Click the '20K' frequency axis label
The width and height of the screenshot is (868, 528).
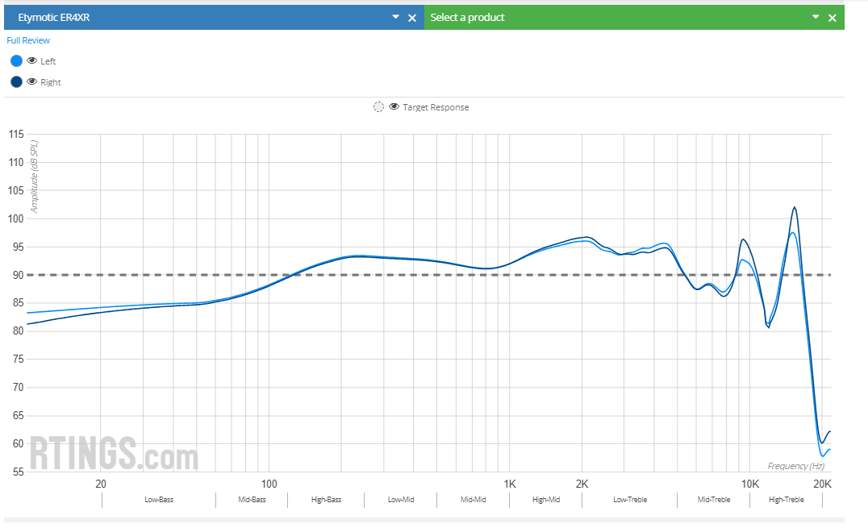coord(822,484)
